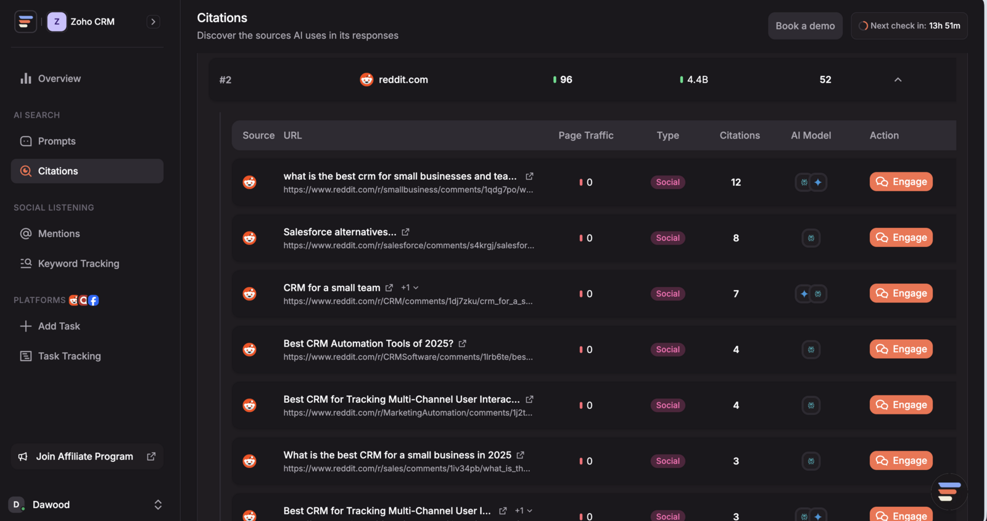987x521 pixels.
Task: Sort by the Citations column header
Action: tap(740, 135)
